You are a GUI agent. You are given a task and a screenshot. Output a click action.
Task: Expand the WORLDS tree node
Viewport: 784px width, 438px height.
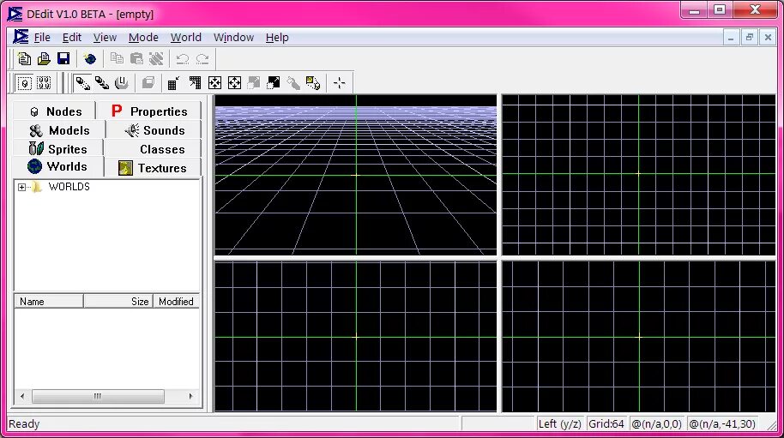pyautogui.click(x=21, y=188)
